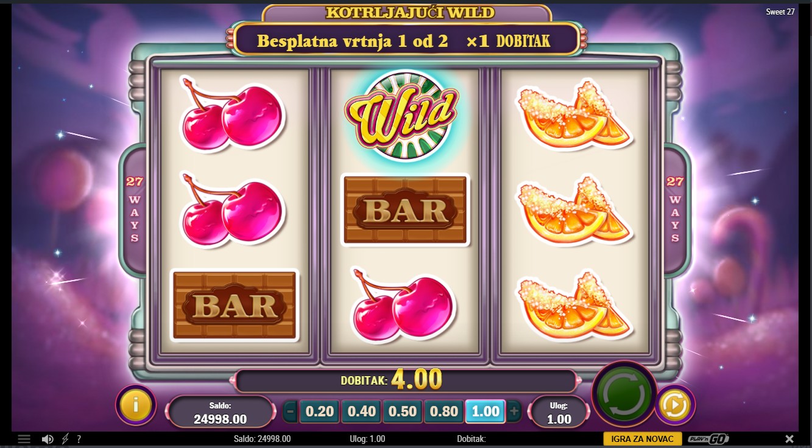812x448 pixels.
Task: Click the Wild symbol on middle reel
Action: point(401,116)
